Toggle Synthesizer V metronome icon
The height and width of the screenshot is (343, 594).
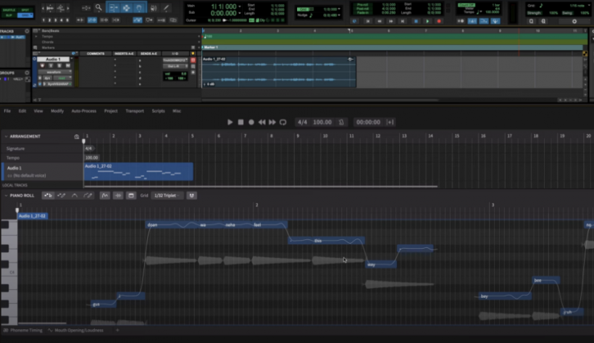tap(341, 122)
